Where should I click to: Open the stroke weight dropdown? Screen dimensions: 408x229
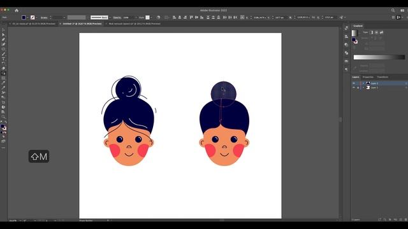[x=64, y=17]
